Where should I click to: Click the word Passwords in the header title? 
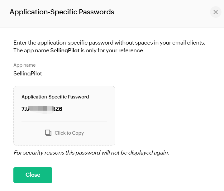[97, 12]
